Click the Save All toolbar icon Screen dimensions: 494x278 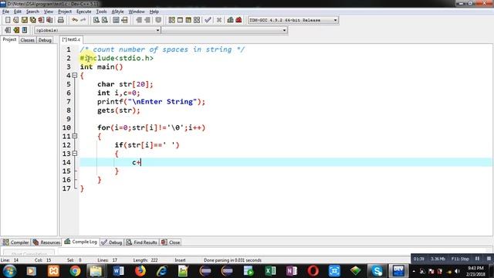[32, 20]
